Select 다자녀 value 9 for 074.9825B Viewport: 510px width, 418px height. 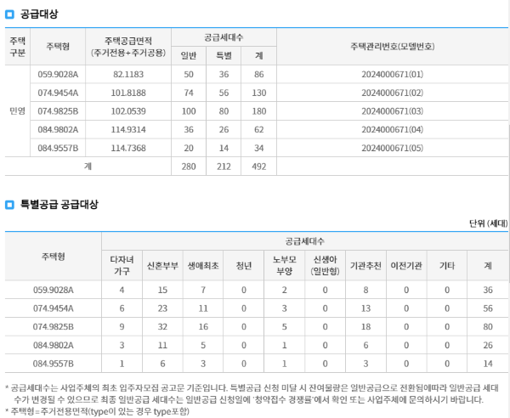pyautogui.click(x=122, y=327)
